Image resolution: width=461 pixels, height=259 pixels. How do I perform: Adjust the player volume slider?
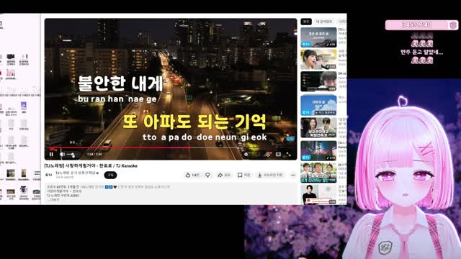pyautogui.click(x=71, y=155)
